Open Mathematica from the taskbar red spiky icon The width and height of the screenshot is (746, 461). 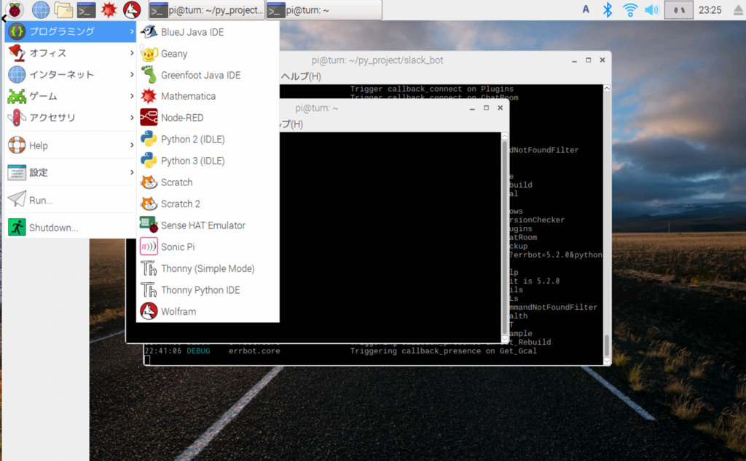coord(109,9)
